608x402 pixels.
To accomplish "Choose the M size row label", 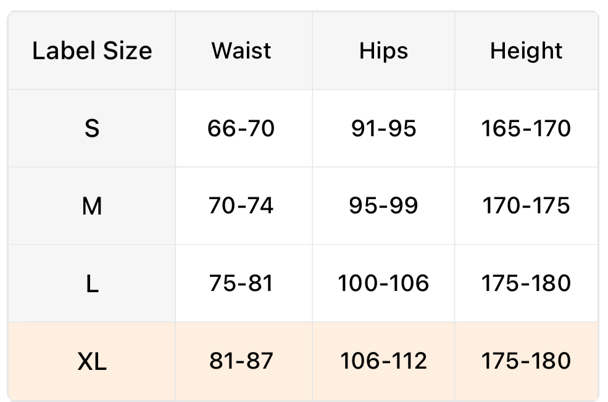I will pos(92,206).
